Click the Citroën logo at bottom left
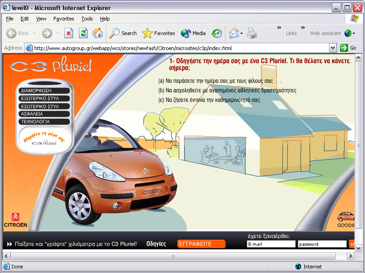The image size is (365, 273). [16, 220]
